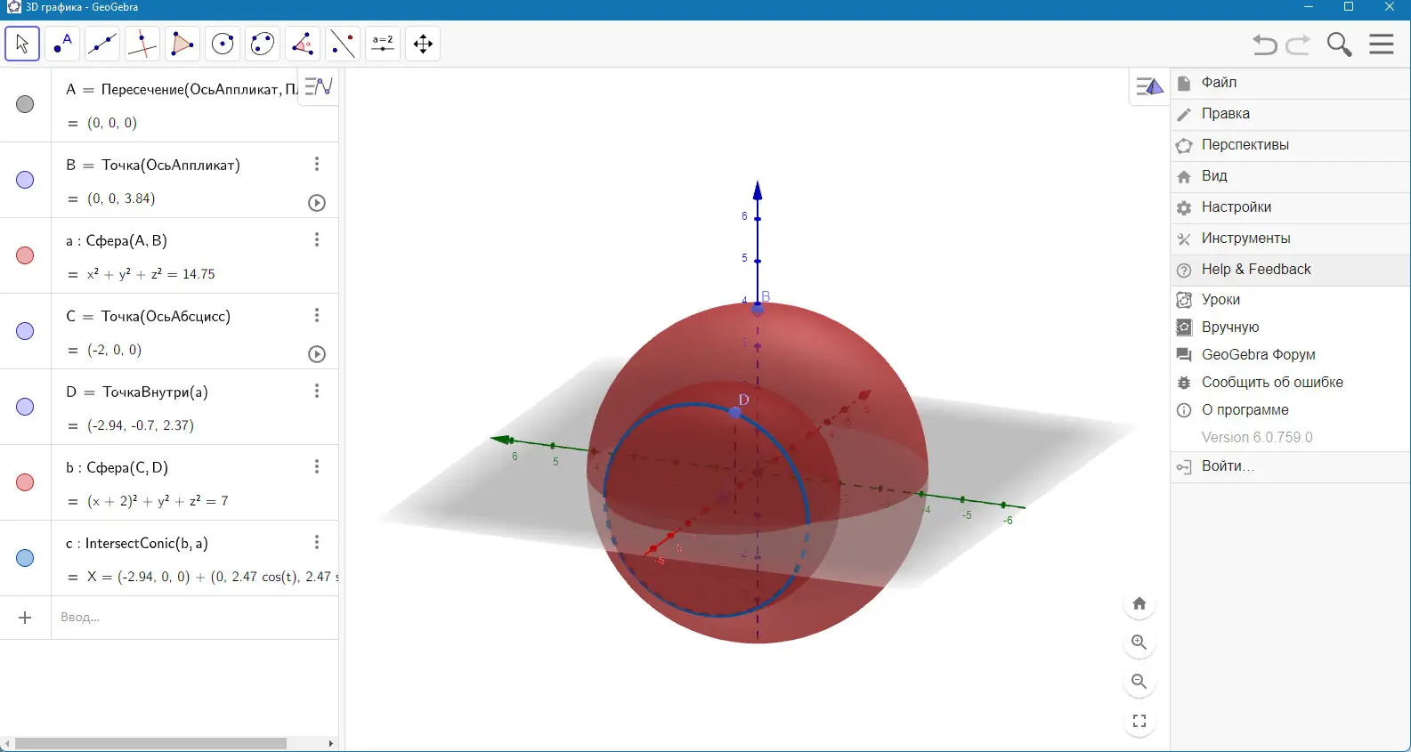
Task: Open Уроки tutorials link
Action: tap(1290, 300)
